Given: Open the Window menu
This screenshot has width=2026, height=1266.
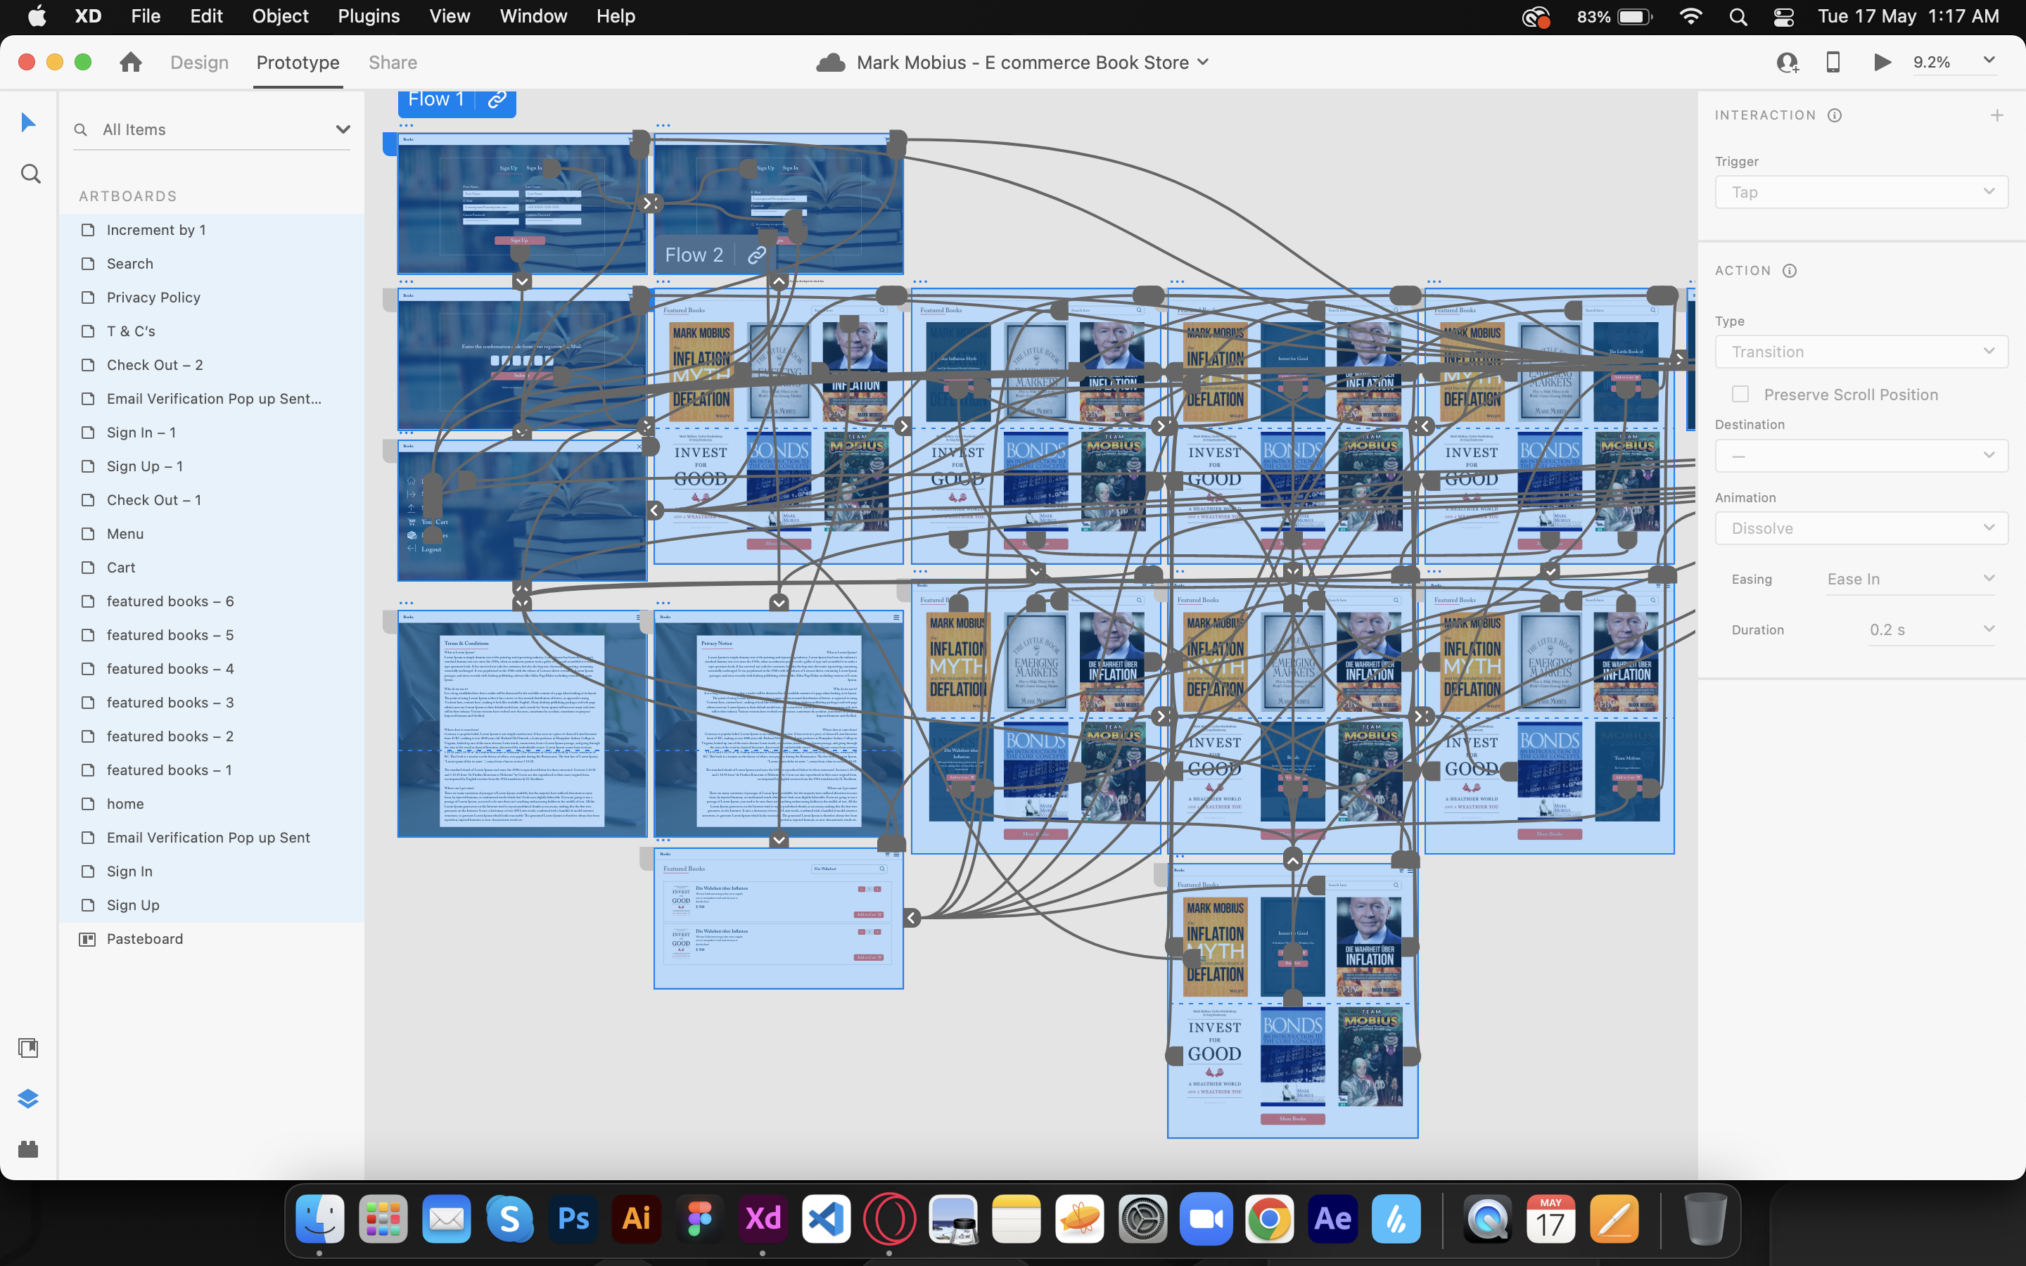Looking at the screenshot, I should [x=533, y=16].
